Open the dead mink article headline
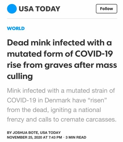 (62, 59)
